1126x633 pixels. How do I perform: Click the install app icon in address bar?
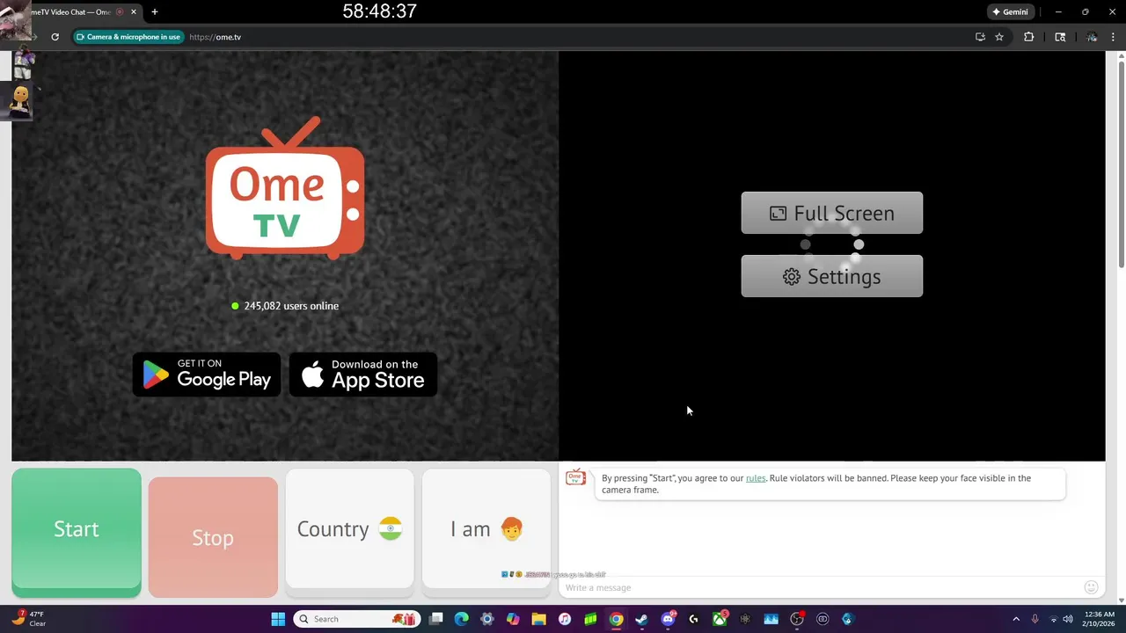[980, 37]
